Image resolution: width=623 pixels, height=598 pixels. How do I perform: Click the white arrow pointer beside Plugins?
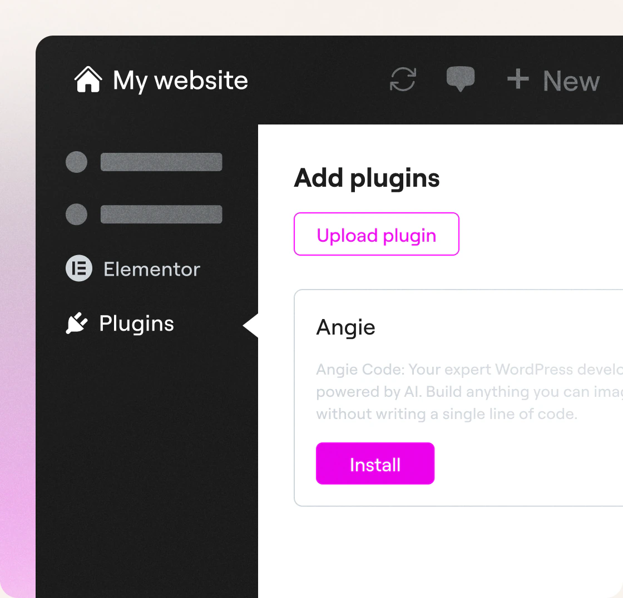click(x=251, y=326)
